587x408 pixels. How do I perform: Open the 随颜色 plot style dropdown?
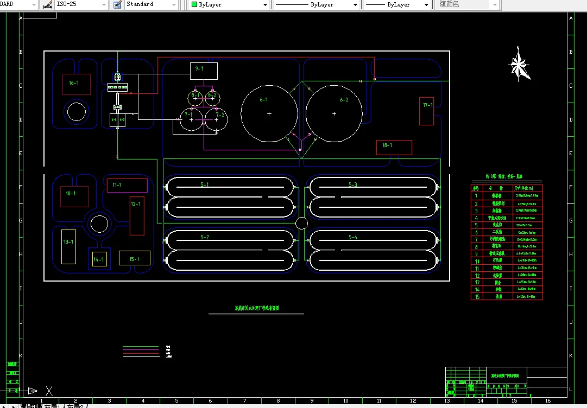[x=495, y=4]
